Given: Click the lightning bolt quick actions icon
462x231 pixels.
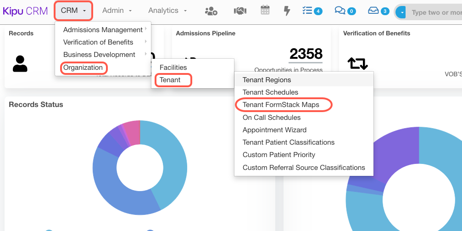Looking at the screenshot, I should 287,11.
